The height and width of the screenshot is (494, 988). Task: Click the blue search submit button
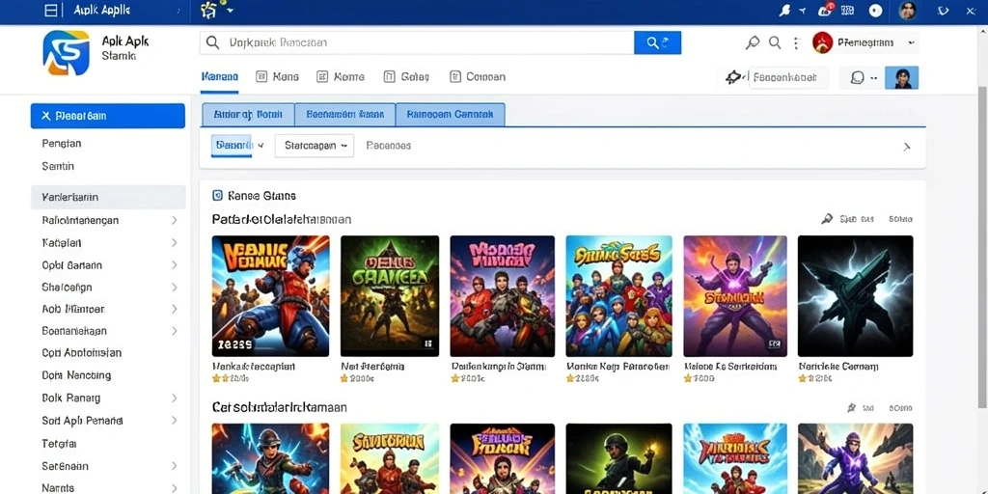pyautogui.click(x=657, y=42)
